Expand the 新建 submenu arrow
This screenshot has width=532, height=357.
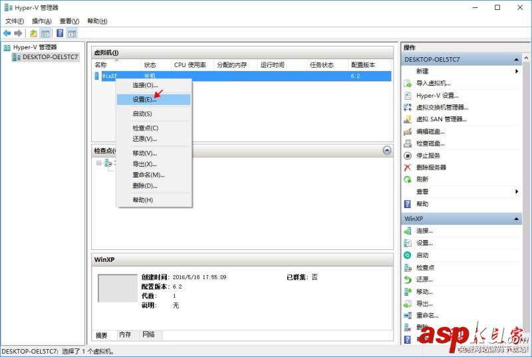click(517, 71)
